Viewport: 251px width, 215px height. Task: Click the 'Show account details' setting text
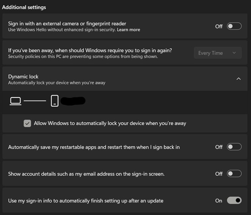pos(86,174)
